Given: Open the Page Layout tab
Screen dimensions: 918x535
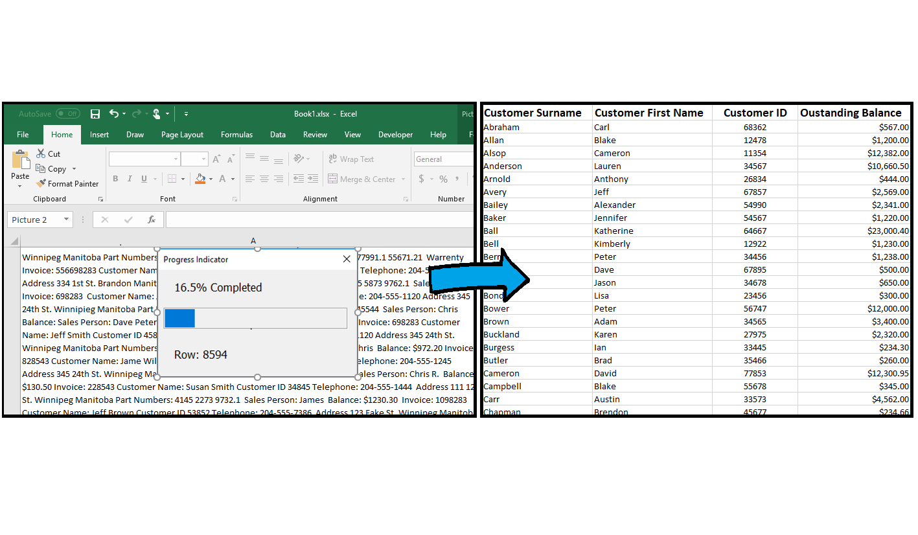Looking at the screenshot, I should click(182, 135).
